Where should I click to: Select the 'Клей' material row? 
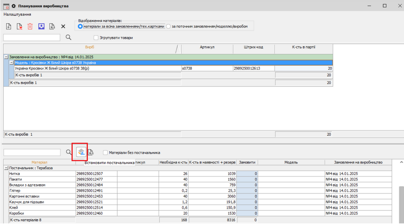click(x=200, y=207)
